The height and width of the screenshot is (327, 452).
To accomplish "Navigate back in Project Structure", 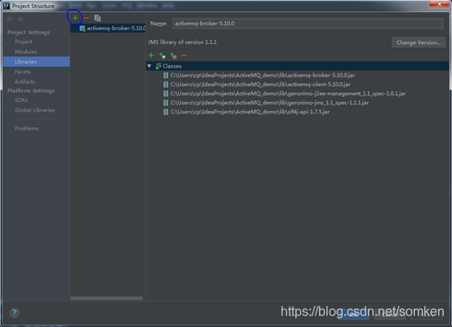I will 10,20.
